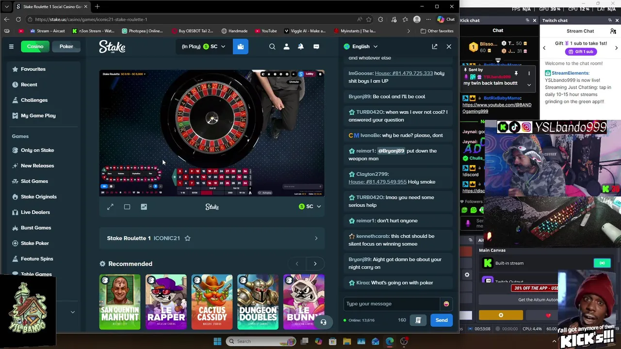This screenshot has height=349, width=621.
Task: Open the House #81,479,725,333 bet link
Action: [404, 73]
